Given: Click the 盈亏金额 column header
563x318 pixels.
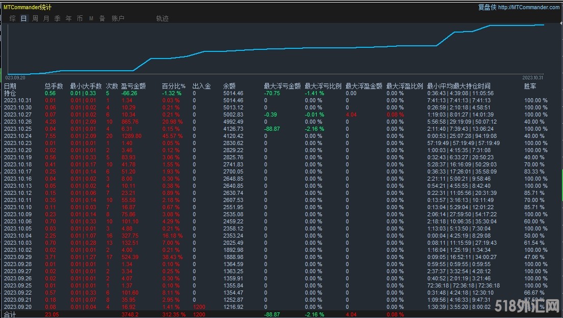Looking at the screenshot, I should pos(133,86).
